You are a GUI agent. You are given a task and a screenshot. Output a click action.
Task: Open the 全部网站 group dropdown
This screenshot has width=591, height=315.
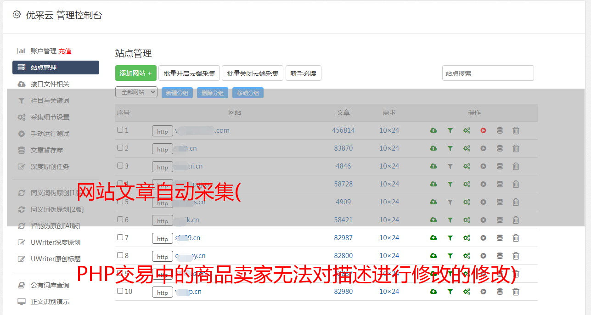point(136,92)
